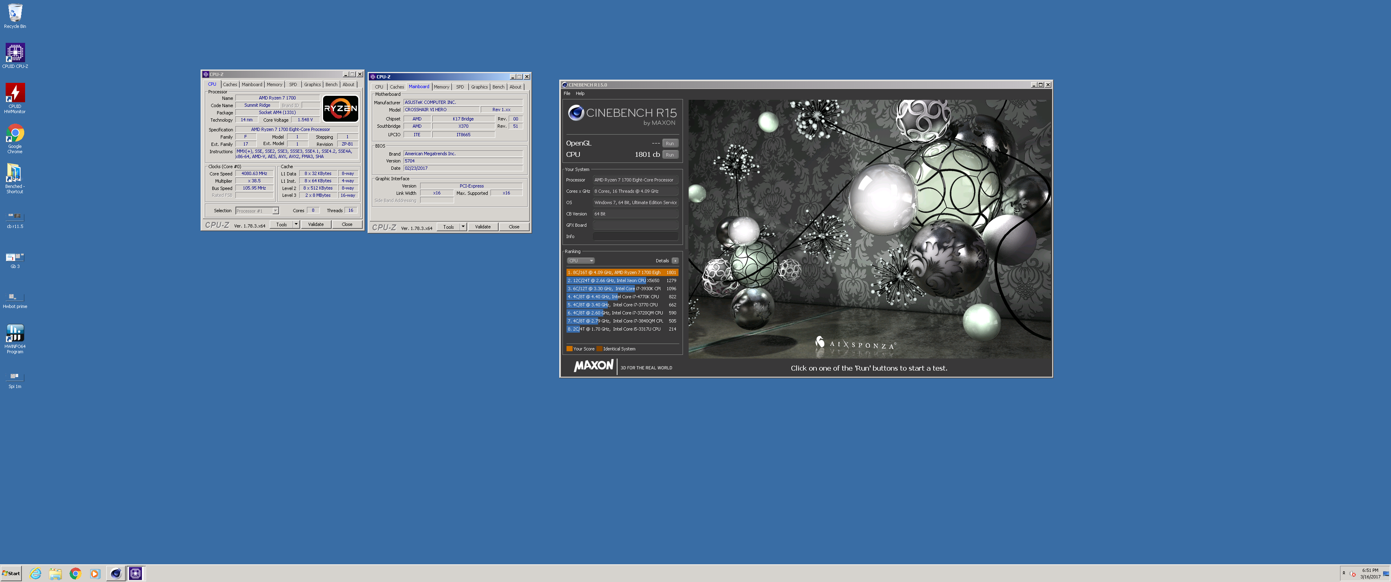This screenshot has width=1391, height=582.
Task: Select the cb r11.5 desktop icon
Action: tap(15, 220)
